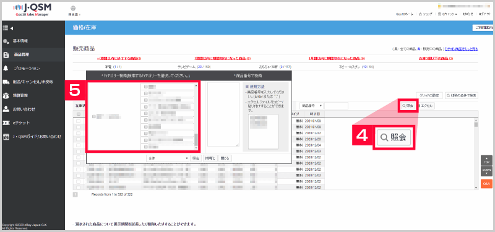The width and height of the screenshot is (495, 232).
Task: Open プロモーション via the bell icon
Action: [6, 69]
